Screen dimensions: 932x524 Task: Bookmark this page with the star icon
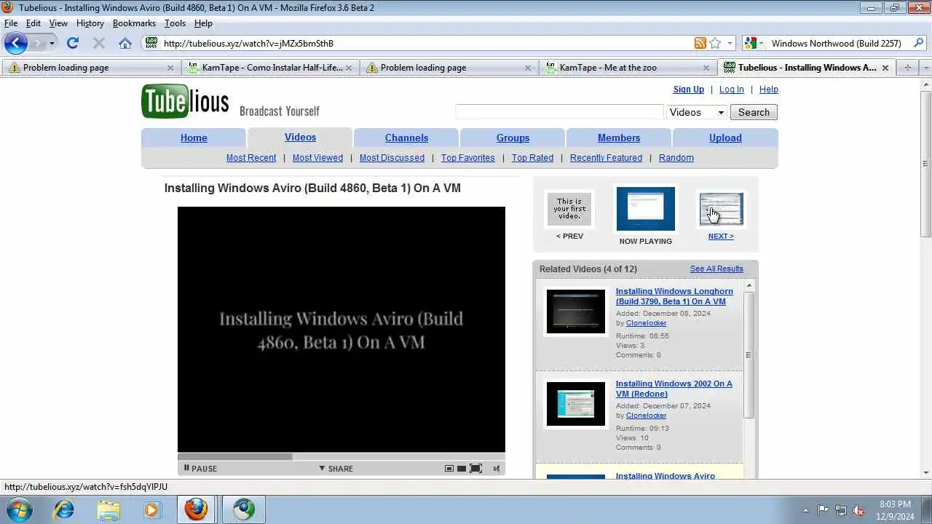(x=715, y=43)
